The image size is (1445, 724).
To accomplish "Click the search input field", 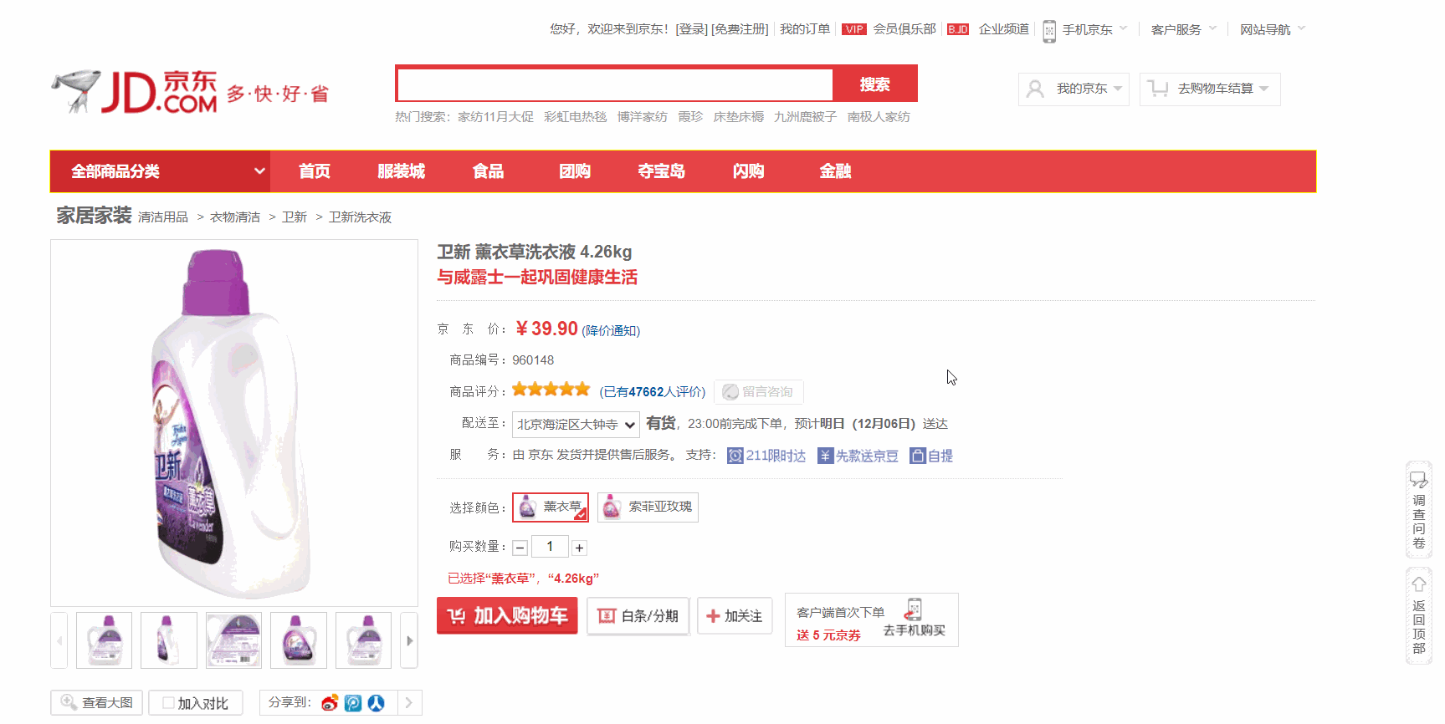I will point(615,84).
